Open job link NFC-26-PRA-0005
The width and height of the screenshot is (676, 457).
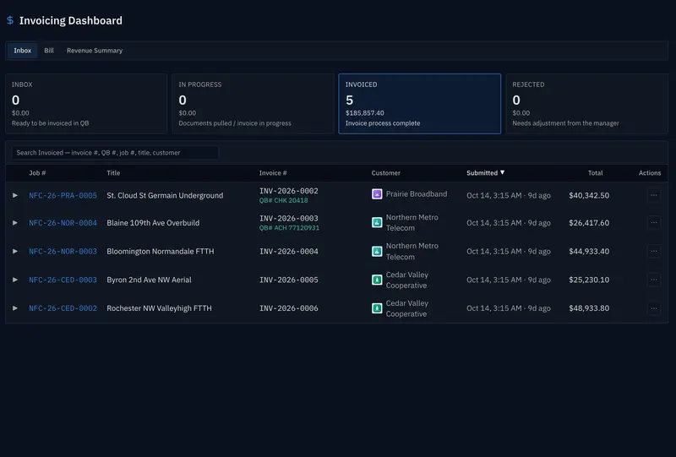point(63,195)
